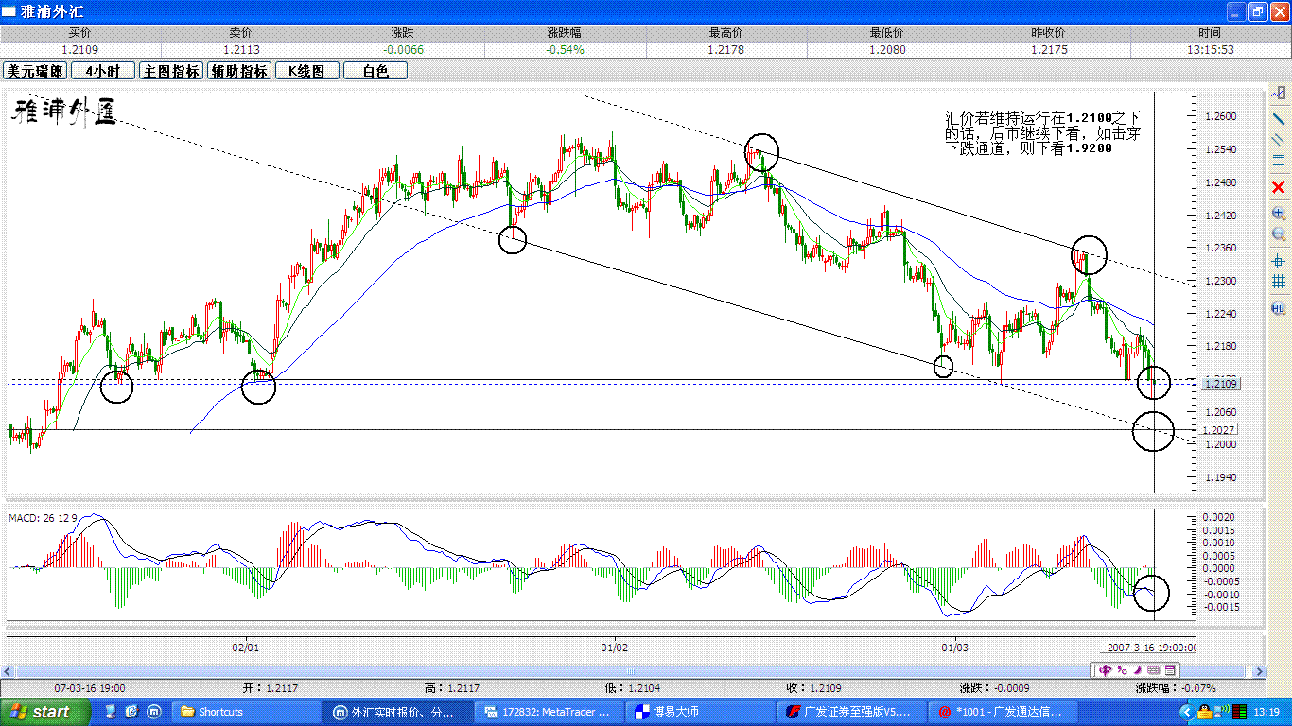Open the 辅助指标 auxiliary indicator menu
This screenshot has height=726, width=1292.
[x=238, y=71]
